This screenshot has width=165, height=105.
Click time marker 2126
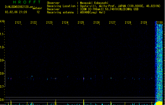(x=97, y=23)
